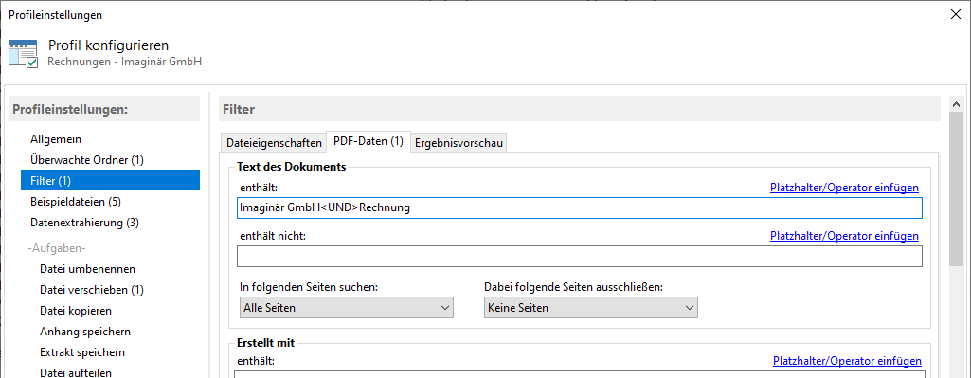Click the 'enthält' text field with Imaginär GmbH
Image resolution: width=971 pixels, height=378 pixels.
(x=580, y=208)
